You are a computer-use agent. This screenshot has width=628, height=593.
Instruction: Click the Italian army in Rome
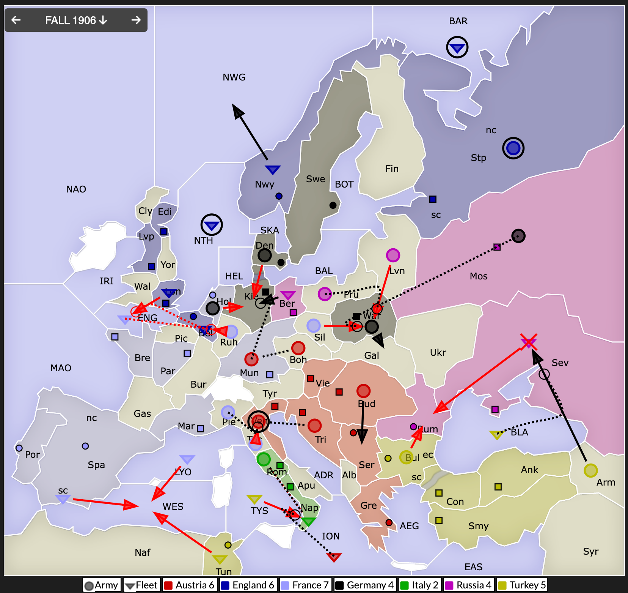264,459
